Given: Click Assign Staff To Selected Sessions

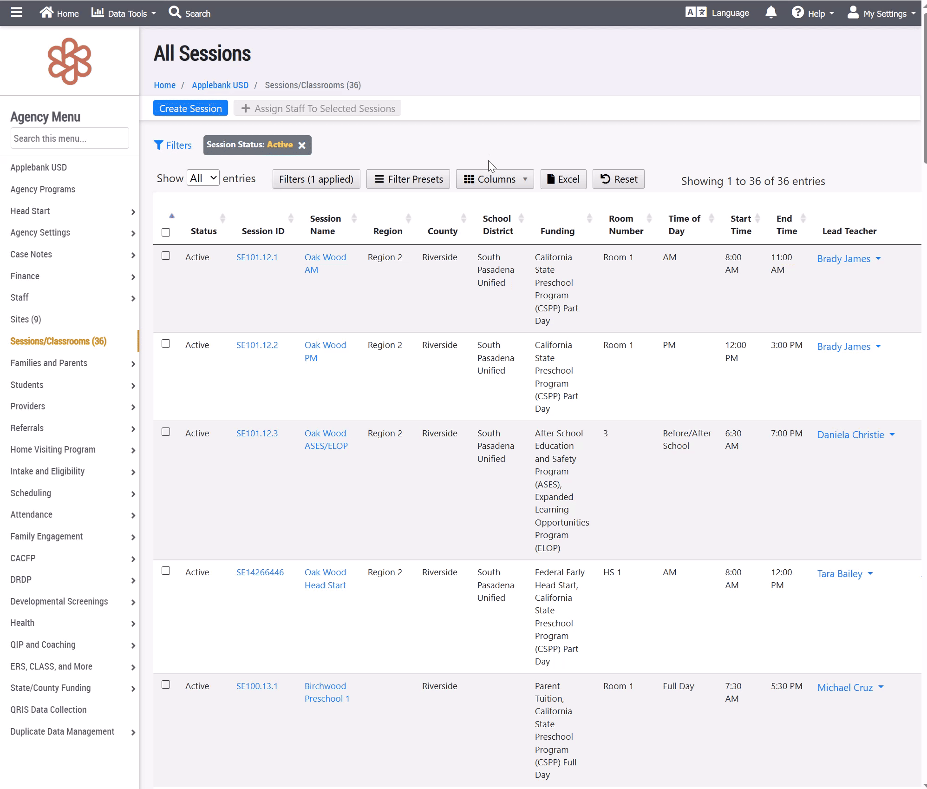Looking at the screenshot, I should 318,108.
